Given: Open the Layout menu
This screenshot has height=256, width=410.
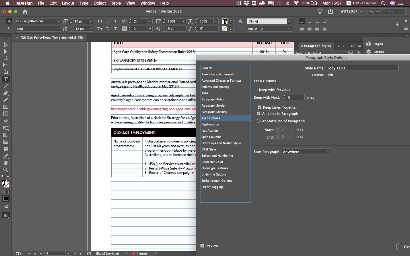Looking at the screenshot, I should [68, 3].
